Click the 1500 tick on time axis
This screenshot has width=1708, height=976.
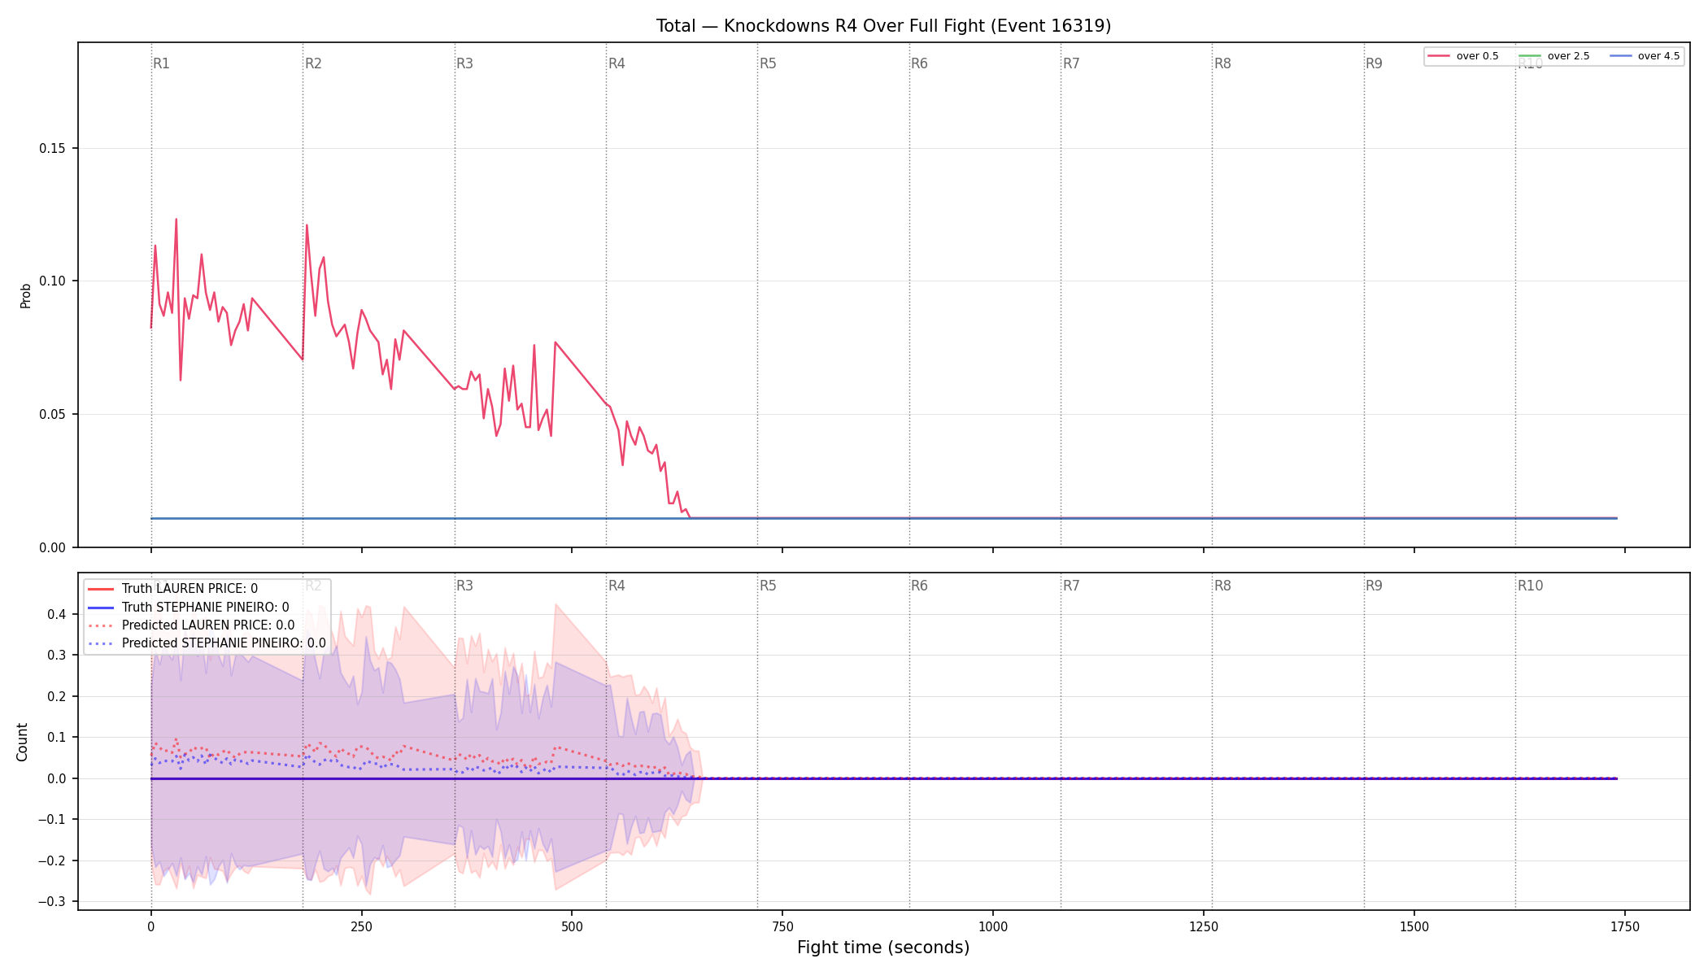point(1414,926)
